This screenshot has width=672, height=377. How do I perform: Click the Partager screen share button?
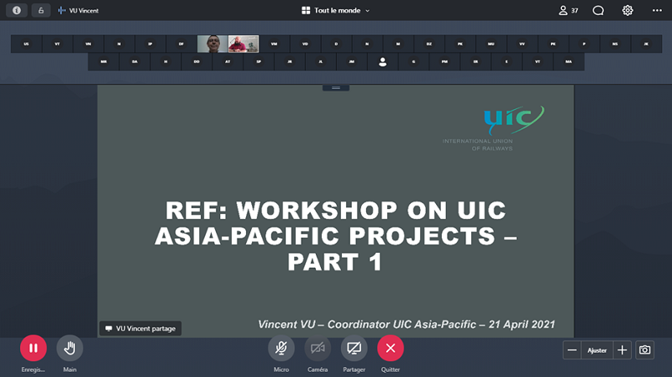354,348
